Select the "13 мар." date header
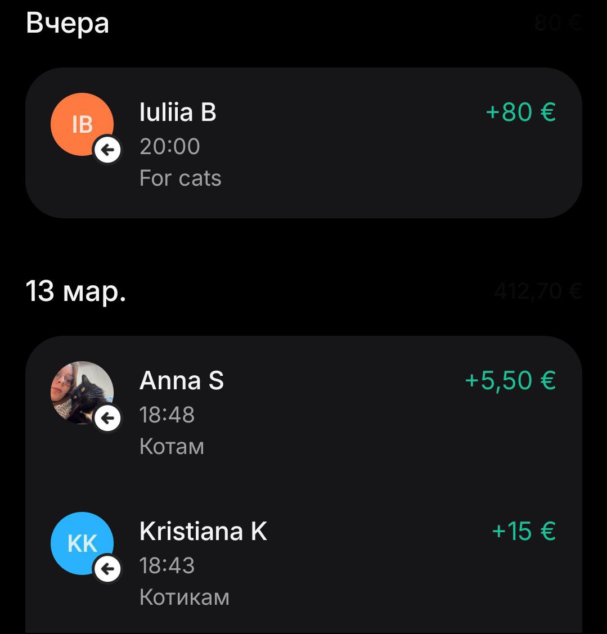This screenshot has height=634, width=607. click(x=76, y=292)
